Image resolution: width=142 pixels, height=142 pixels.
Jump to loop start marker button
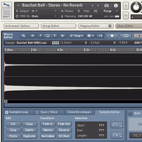pos(40,36)
